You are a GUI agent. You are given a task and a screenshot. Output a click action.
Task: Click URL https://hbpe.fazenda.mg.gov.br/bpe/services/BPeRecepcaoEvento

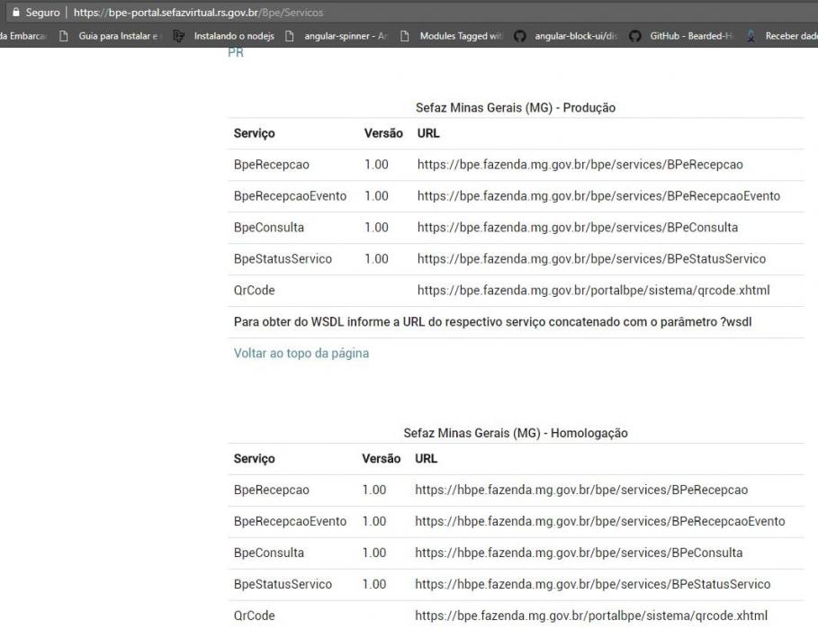[600, 521]
